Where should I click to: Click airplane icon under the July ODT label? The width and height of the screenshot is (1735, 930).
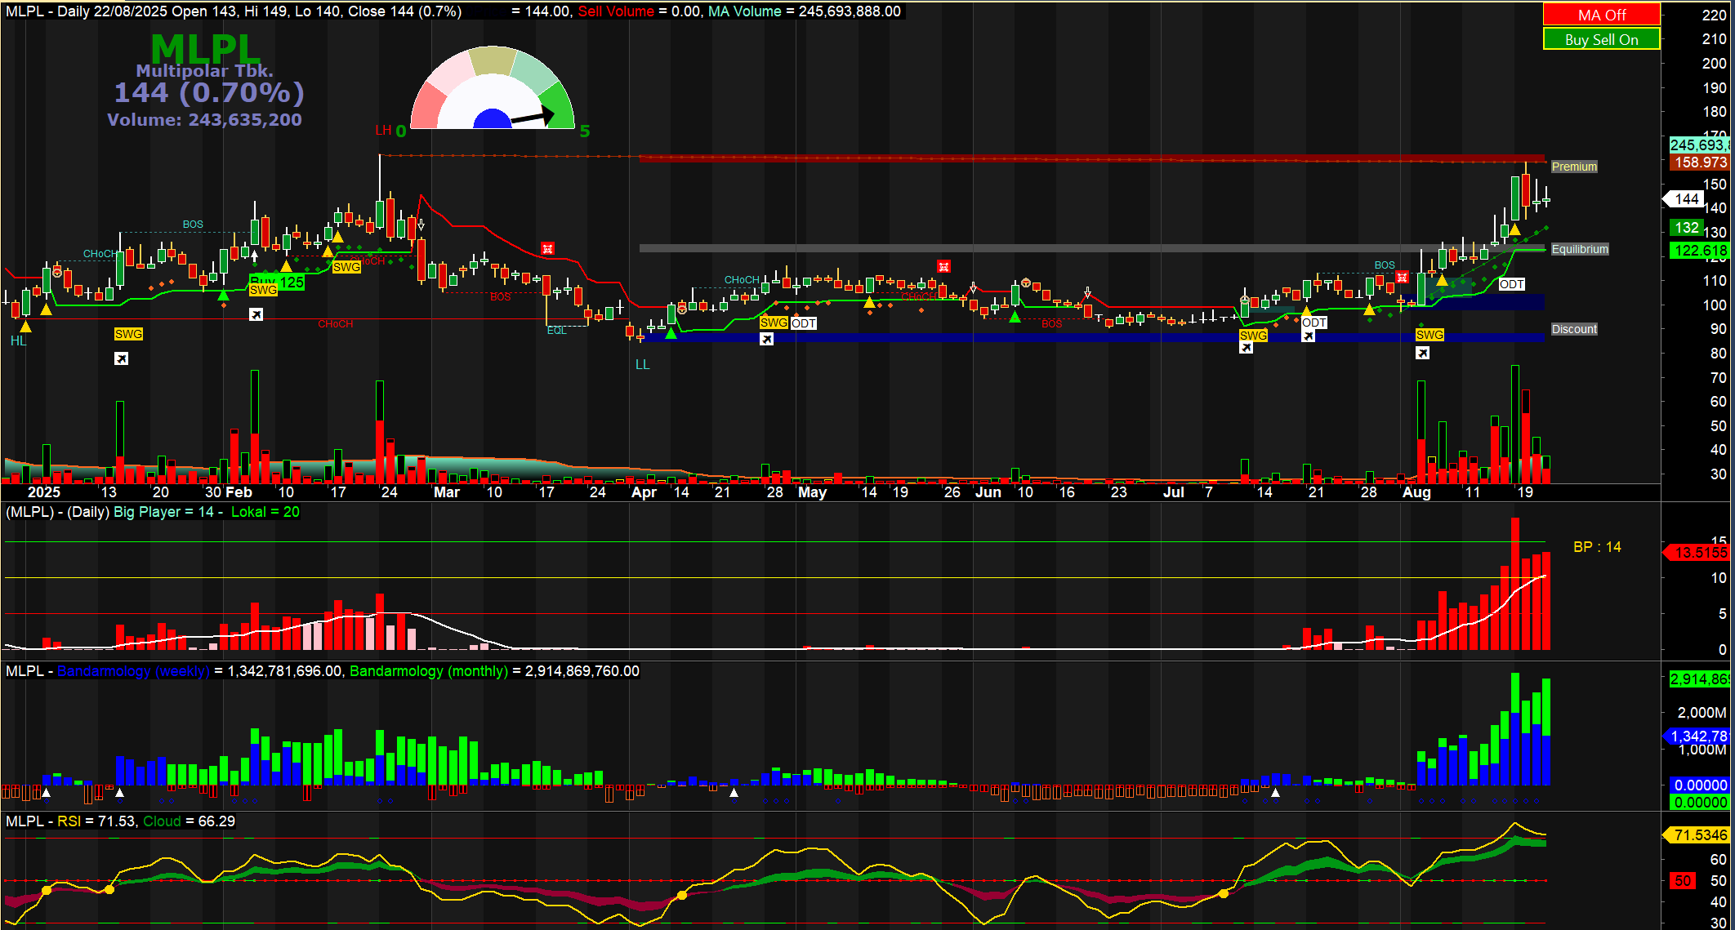pyautogui.click(x=1308, y=336)
